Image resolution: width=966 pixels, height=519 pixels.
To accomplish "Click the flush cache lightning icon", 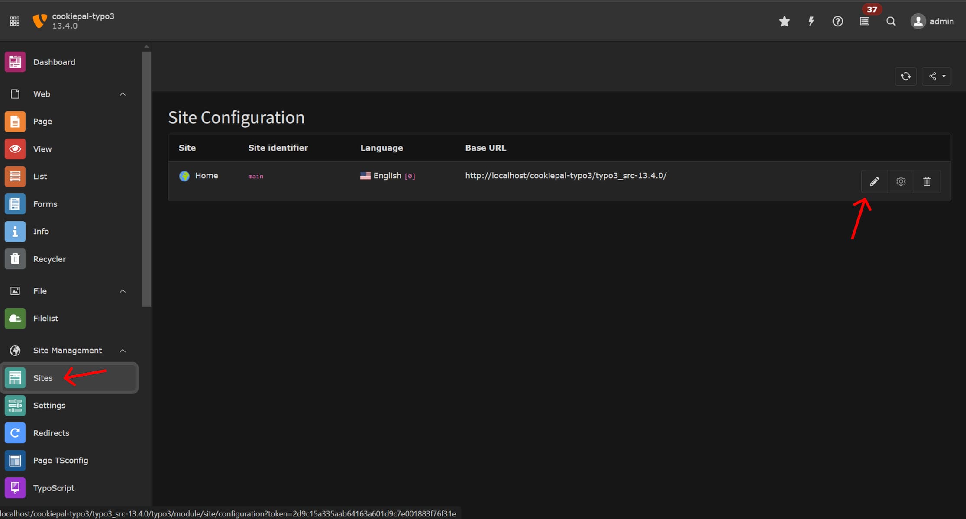I will tap(811, 21).
